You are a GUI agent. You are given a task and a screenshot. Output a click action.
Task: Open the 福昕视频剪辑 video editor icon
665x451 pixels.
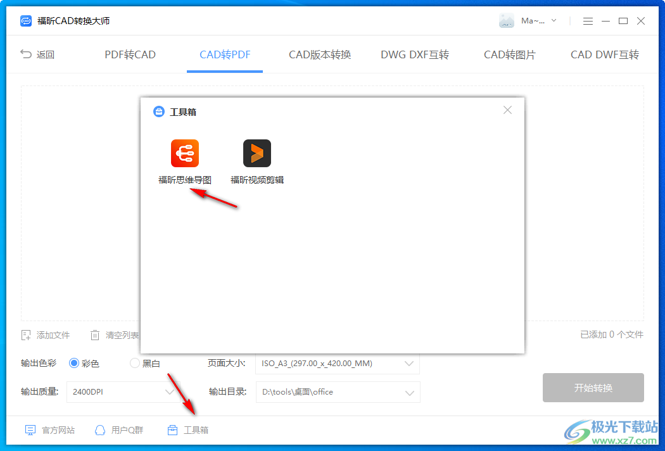click(257, 153)
